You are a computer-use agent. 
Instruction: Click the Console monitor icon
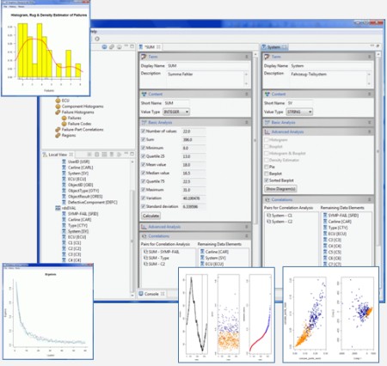pos(141,294)
